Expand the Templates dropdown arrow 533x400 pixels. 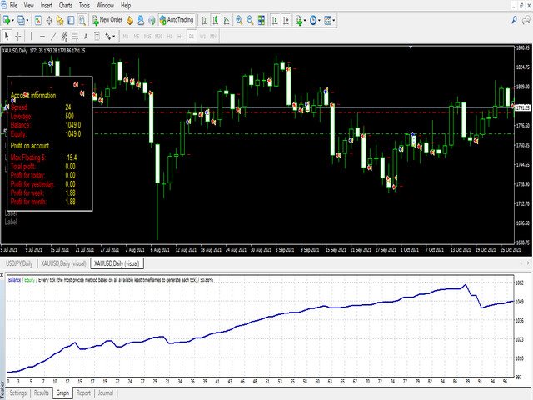click(x=334, y=20)
